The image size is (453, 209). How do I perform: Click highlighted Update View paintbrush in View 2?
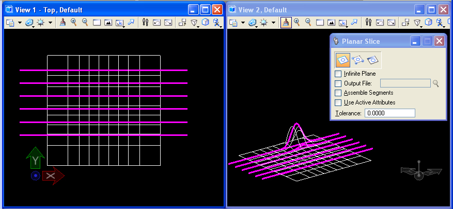(286, 23)
